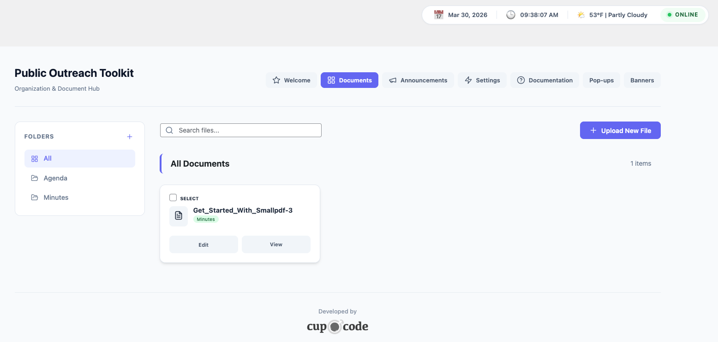Click the calendar icon in the status bar
718x342 pixels.
click(438, 15)
